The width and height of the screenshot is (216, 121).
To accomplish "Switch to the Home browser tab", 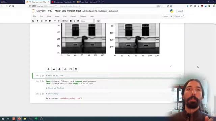I will [12, 2].
